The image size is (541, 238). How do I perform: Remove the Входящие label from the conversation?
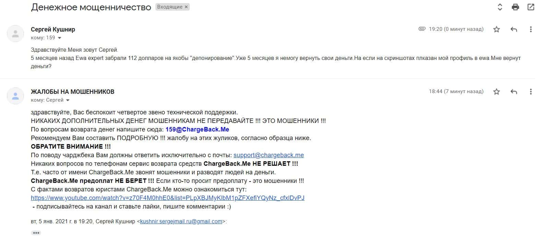[186, 7]
